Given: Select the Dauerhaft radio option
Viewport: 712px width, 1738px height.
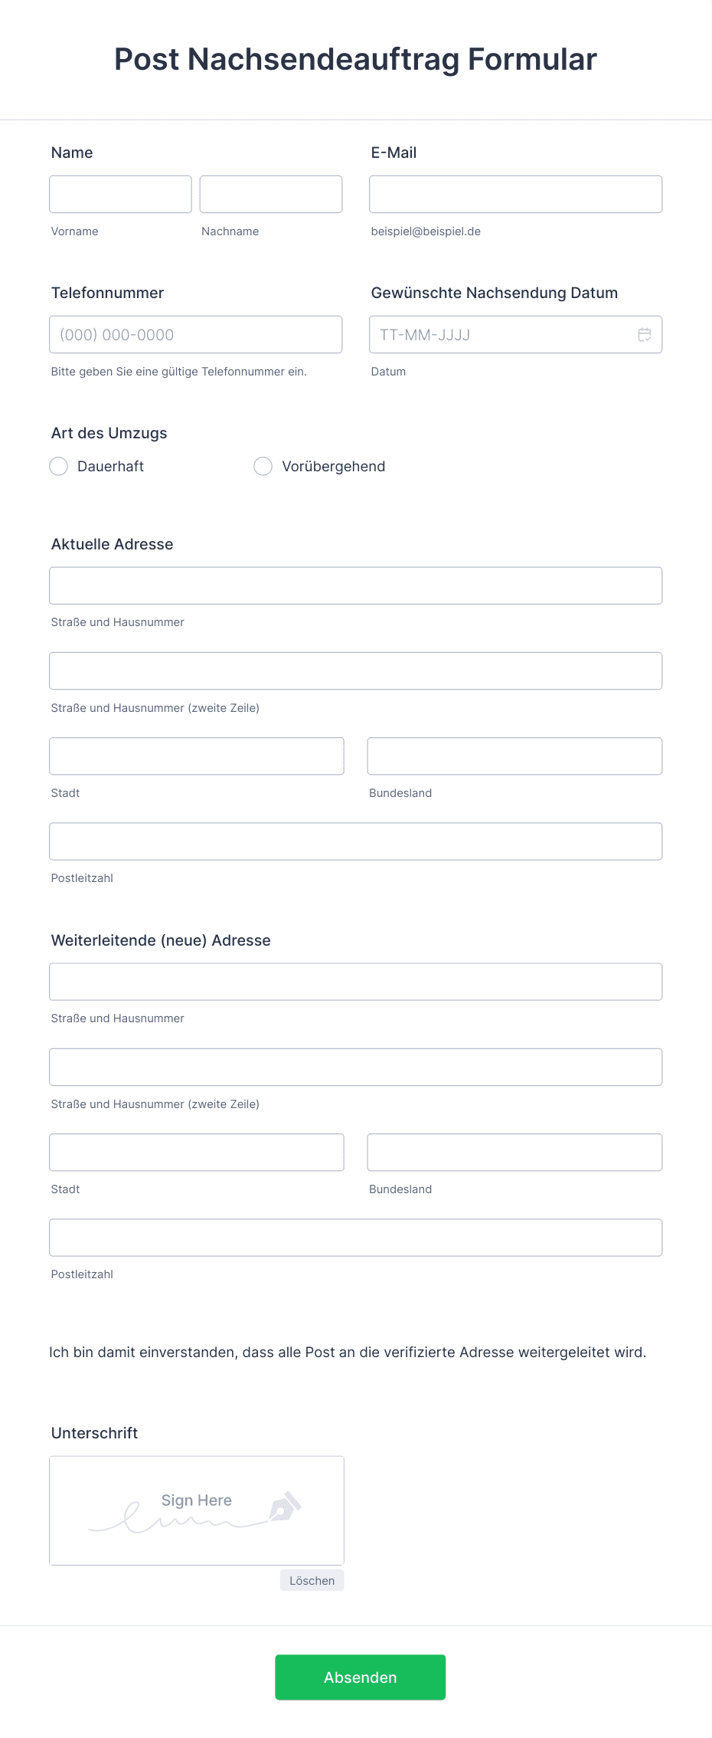Looking at the screenshot, I should click(59, 467).
